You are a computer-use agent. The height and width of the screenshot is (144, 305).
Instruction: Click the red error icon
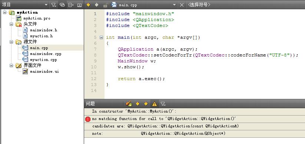88,119
